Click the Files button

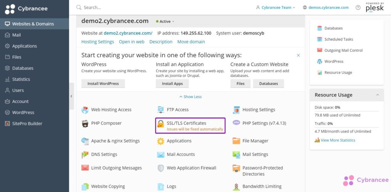pos(241,83)
